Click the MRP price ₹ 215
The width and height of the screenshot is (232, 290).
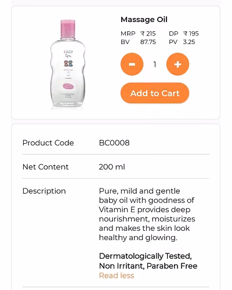click(x=148, y=34)
